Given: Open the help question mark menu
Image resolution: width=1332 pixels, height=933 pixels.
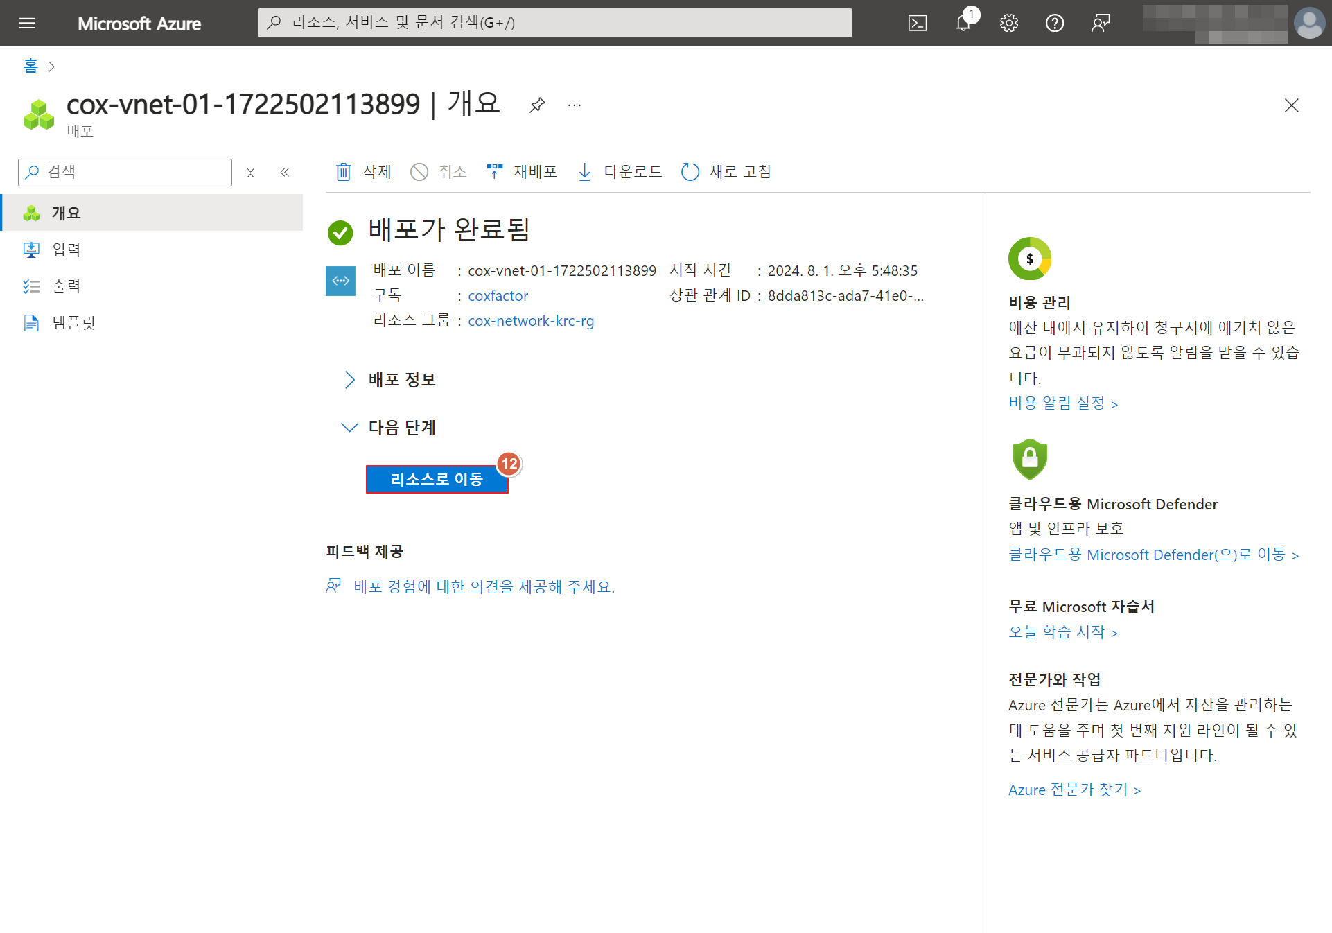Looking at the screenshot, I should pos(1054,23).
